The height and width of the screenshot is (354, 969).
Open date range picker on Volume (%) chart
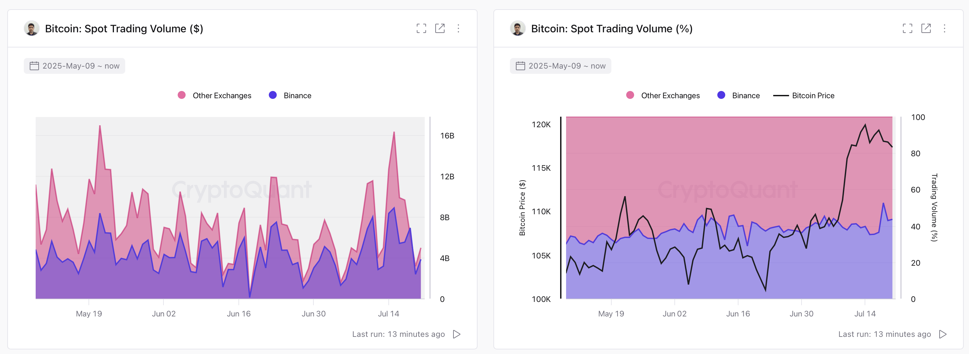(560, 66)
